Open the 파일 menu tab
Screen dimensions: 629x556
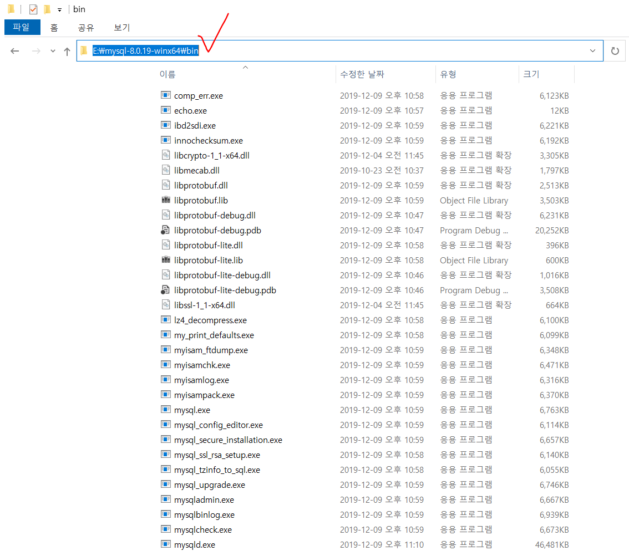[22, 27]
